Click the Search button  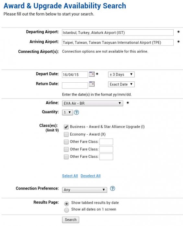[x=71, y=220]
